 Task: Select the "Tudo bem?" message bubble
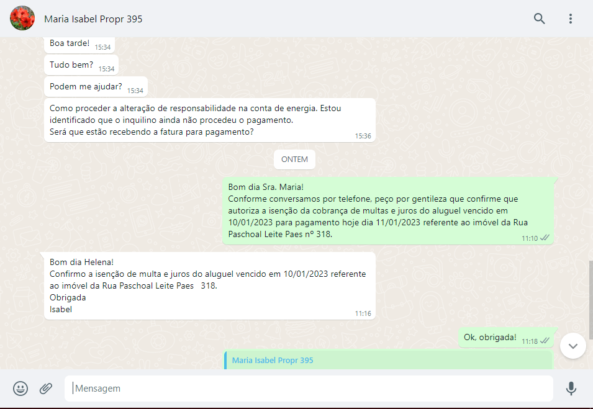tap(71, 65)
